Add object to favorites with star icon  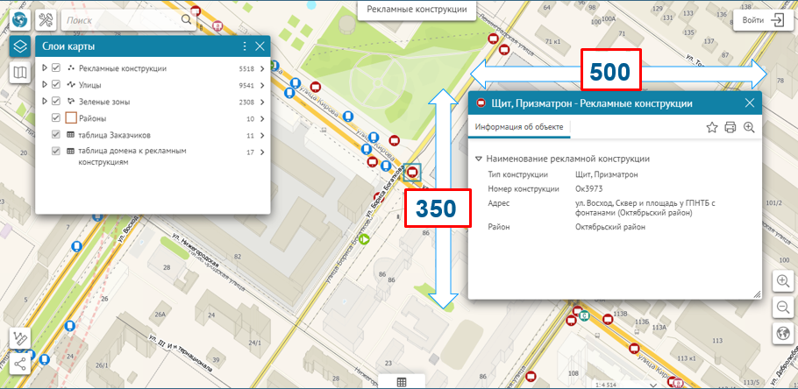click(x=712, y=128)
